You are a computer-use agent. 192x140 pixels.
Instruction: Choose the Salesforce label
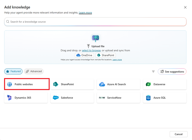(x=67, y=98)
